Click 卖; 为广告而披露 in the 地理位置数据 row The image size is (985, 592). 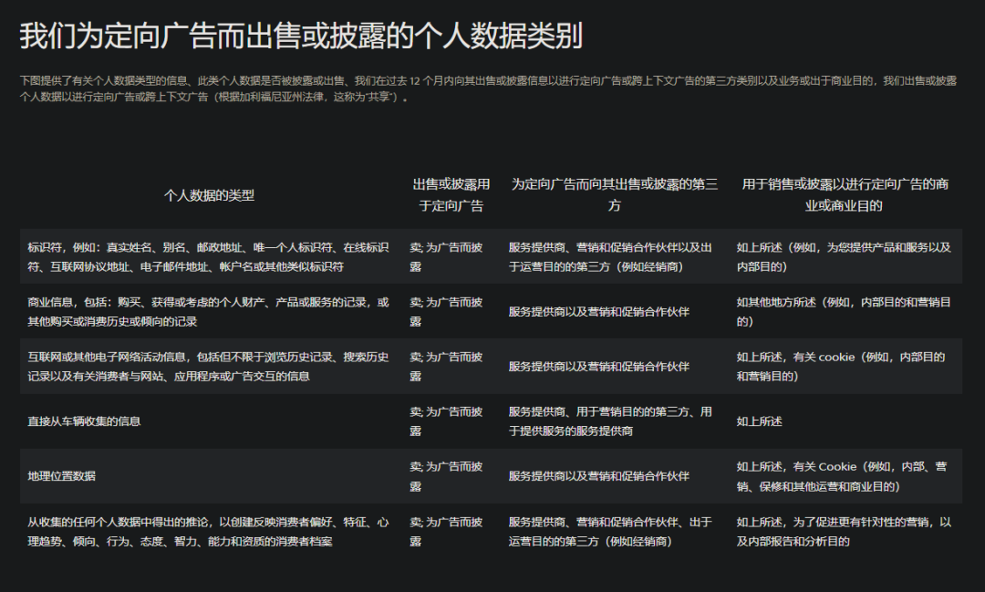446,476
